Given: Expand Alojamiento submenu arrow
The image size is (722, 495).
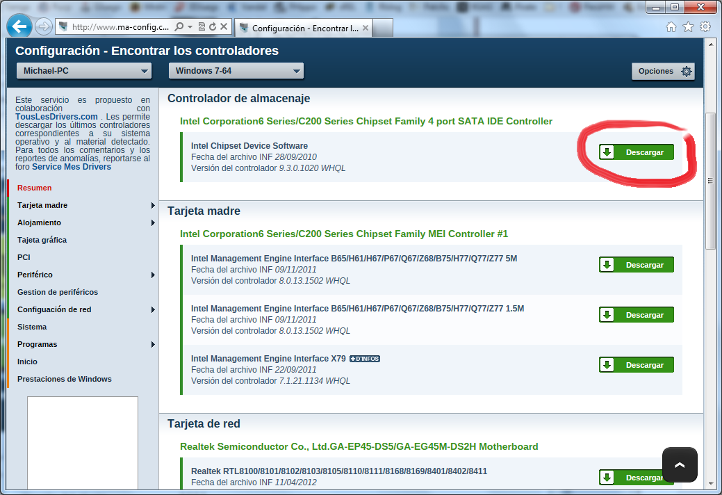Looking at the screenshot, I should coord(153,223).
